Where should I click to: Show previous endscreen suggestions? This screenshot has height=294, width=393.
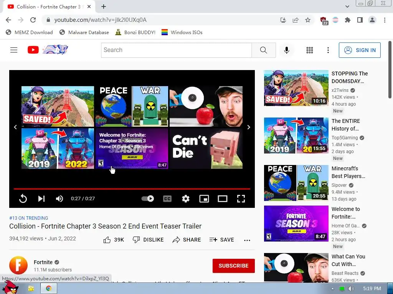[x=15, y=127]
